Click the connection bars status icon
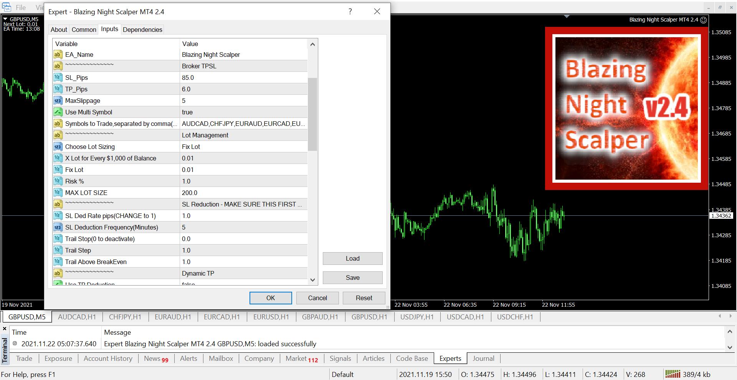737x380 pixels. tap(673, 374)
